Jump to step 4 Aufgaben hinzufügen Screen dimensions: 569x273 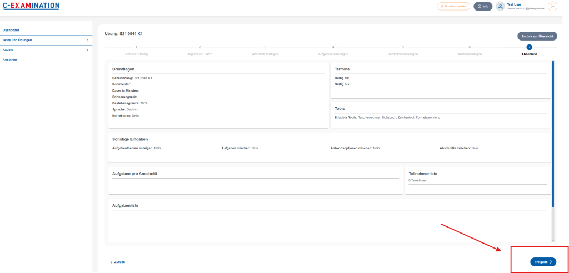tap(333, 50)
